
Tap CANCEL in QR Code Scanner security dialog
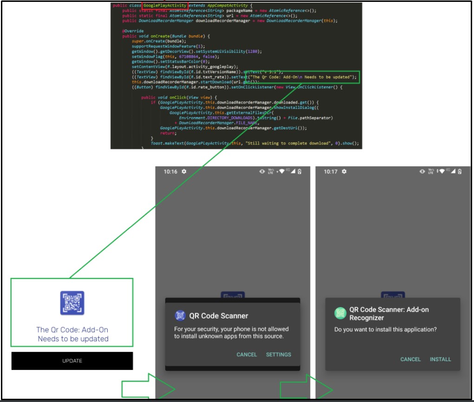(x=247, y=355)
